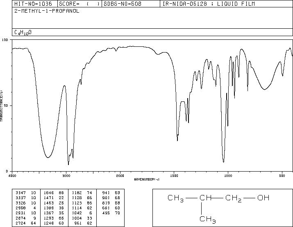The height and width of the screenshot is (227, 293).
Task: Select the peak table entry 2931
Action: click(x=21, y=213)
